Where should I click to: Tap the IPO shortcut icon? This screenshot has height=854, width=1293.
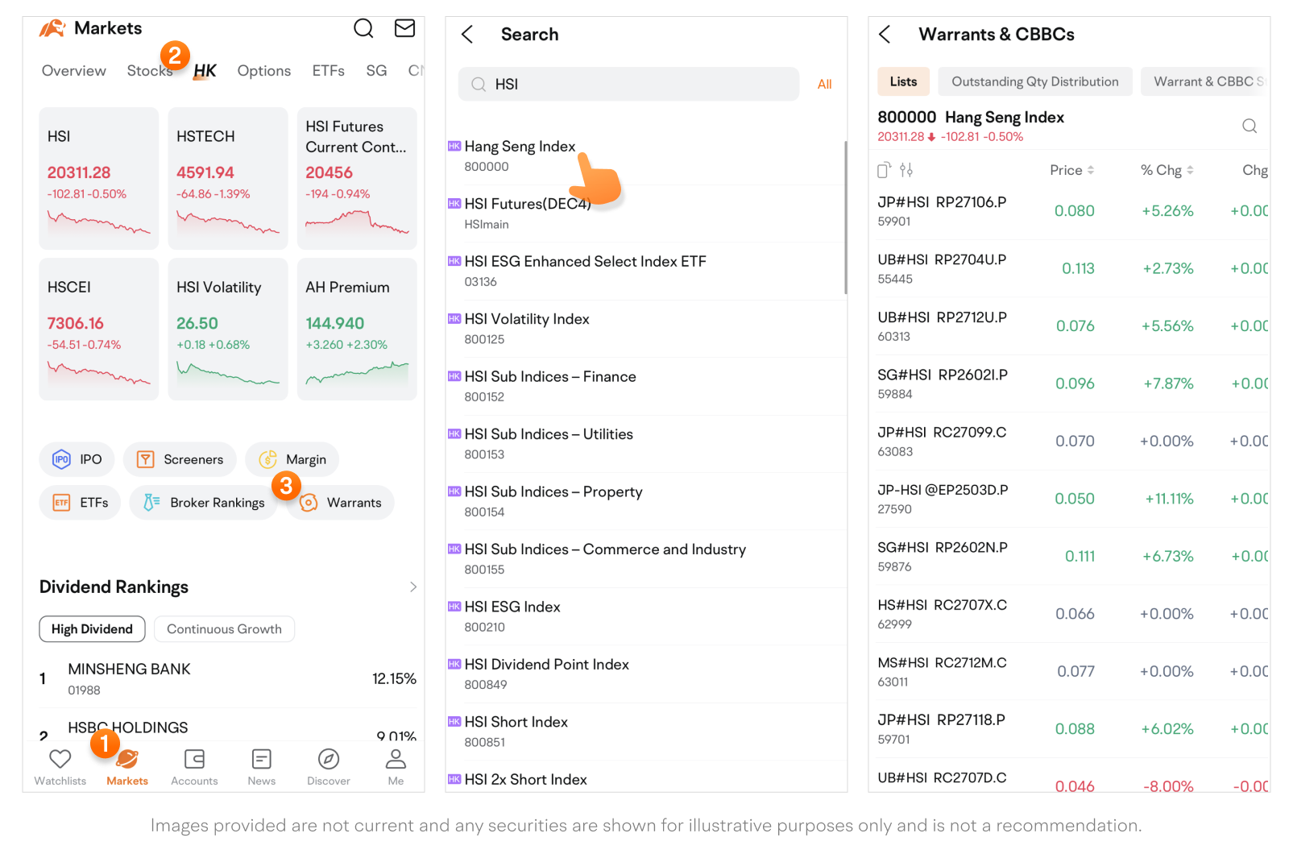(61, 459)
